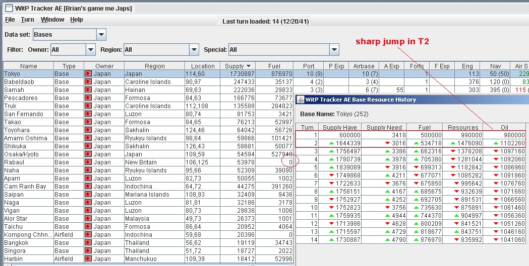Click Supply Need header in history window

tap(384, 127)
